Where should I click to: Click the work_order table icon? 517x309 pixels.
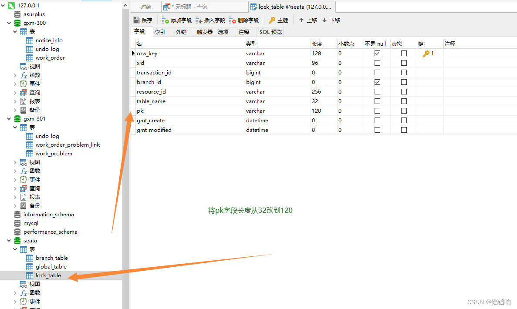[x=30, y=58]
